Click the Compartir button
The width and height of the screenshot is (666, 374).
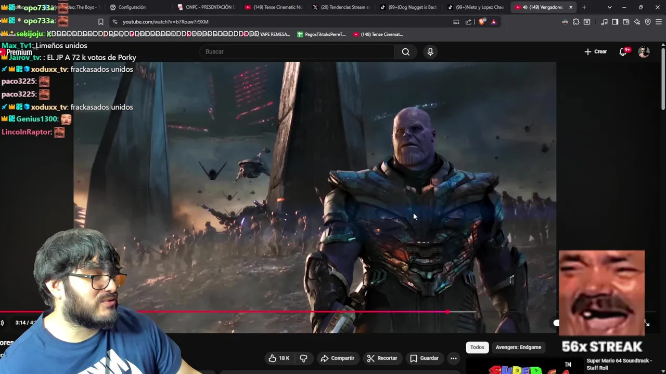point(337,358)
